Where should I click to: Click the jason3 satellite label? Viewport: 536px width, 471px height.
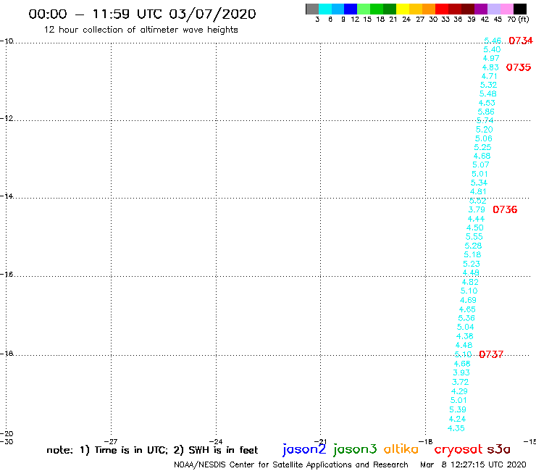pyautogui.click(x=355, y=449)
